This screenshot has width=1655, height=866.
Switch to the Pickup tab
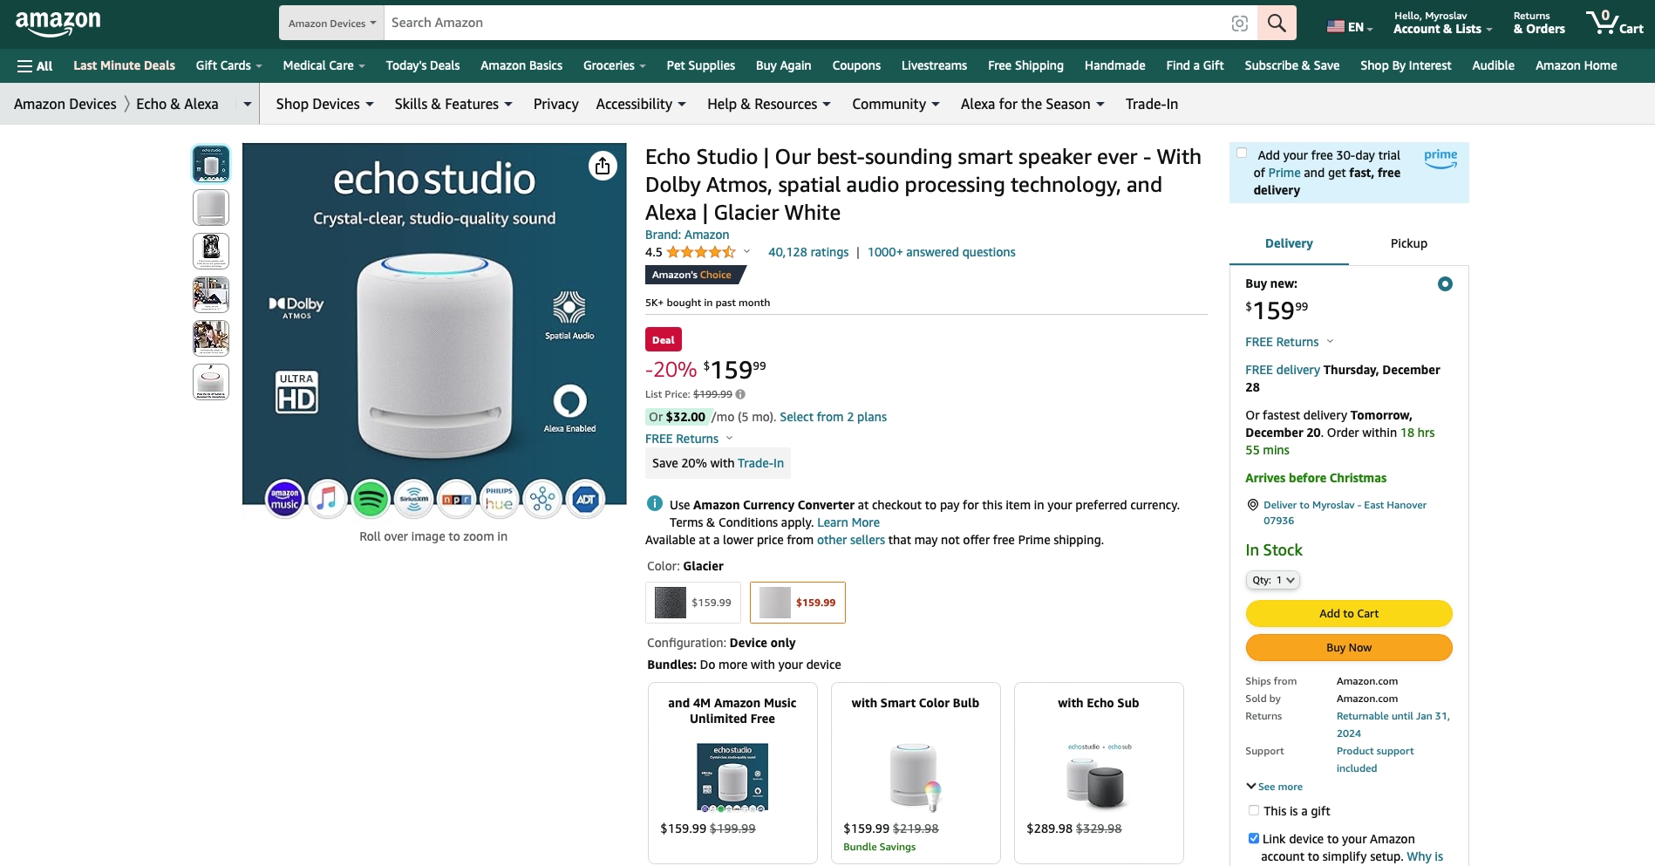pyautogui.click(x=1408, y=243)
